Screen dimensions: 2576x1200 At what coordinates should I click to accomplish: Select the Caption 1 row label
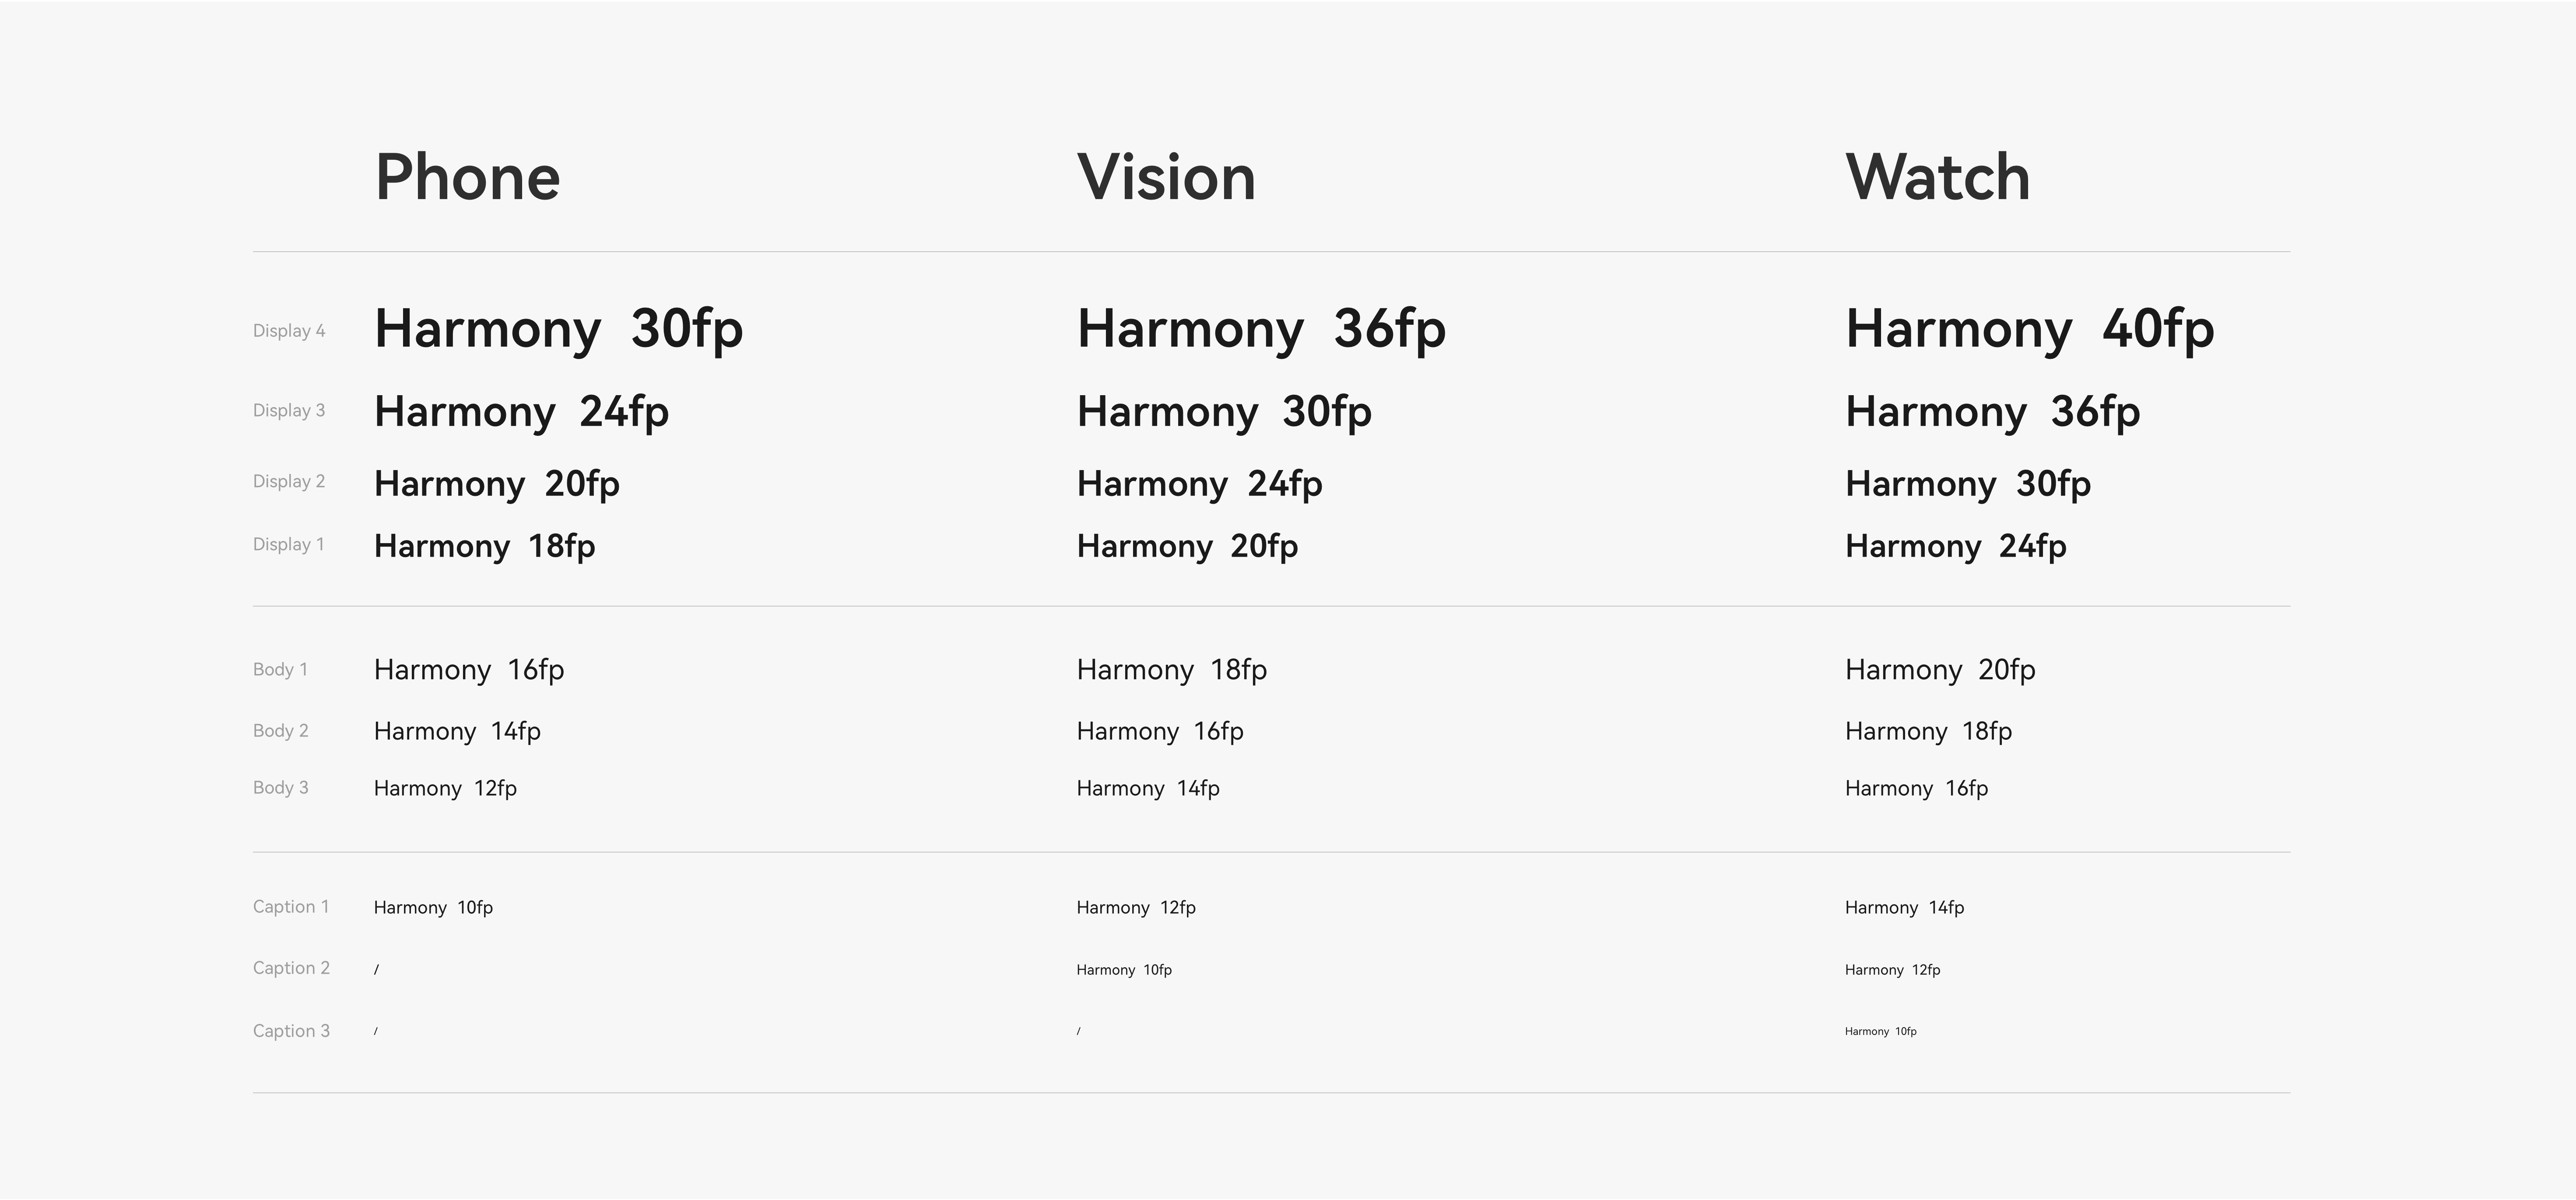291,907
